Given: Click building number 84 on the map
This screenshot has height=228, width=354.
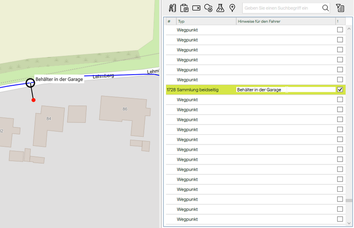Looking at the screenshot, I should point(49,118).
